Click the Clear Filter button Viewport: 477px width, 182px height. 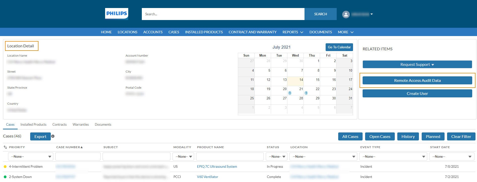point(461,136)
